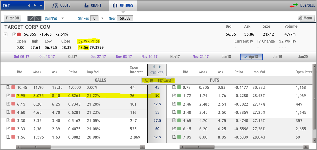Select the Jan20 expiration
Screen dimensions: 317x150
click(303, 57)
